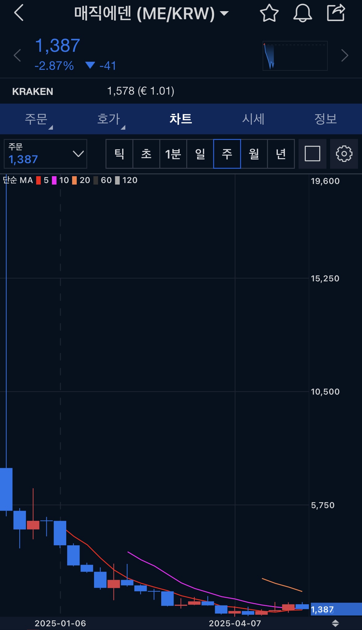
Task: Select 주 weekly chart interval
Action: coord(227,154)
